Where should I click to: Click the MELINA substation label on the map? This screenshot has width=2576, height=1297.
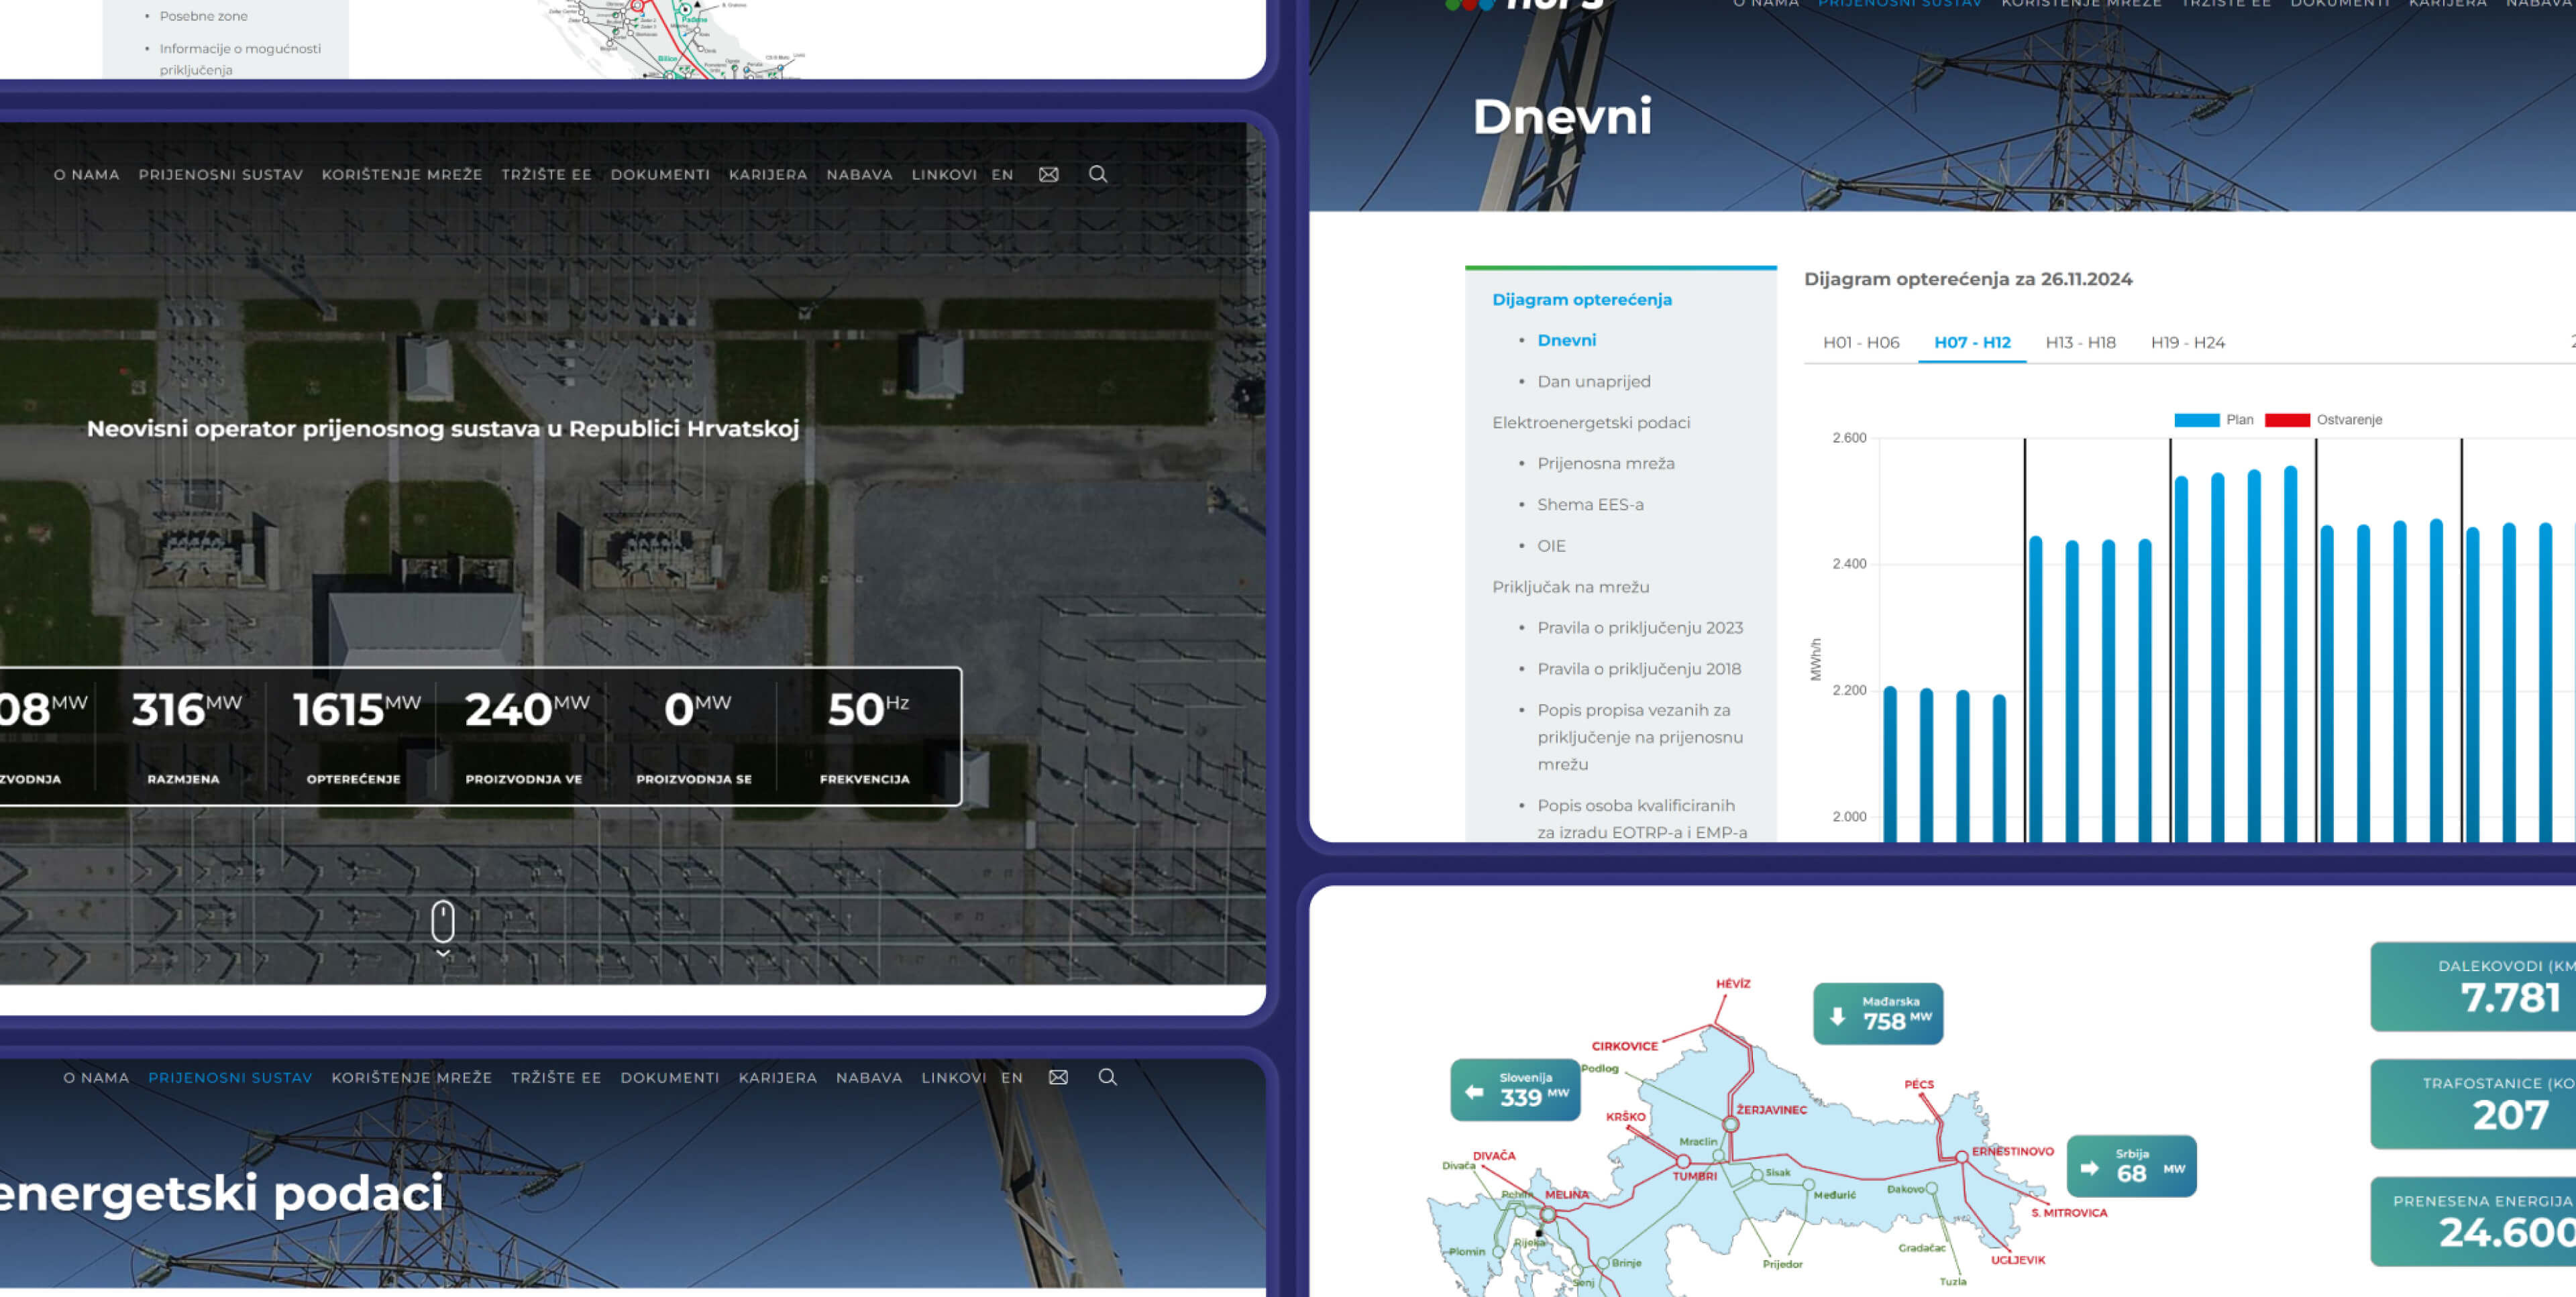coord(1566,1194)
